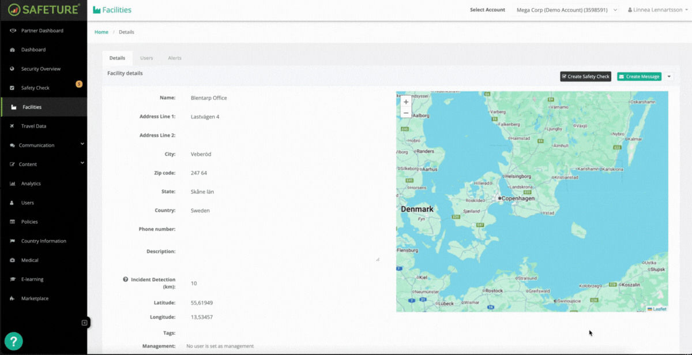The width and height of the screenshot is (692, 355).
Task: Click the Medical kit icon in sidebar
Action: click(13, 260)
